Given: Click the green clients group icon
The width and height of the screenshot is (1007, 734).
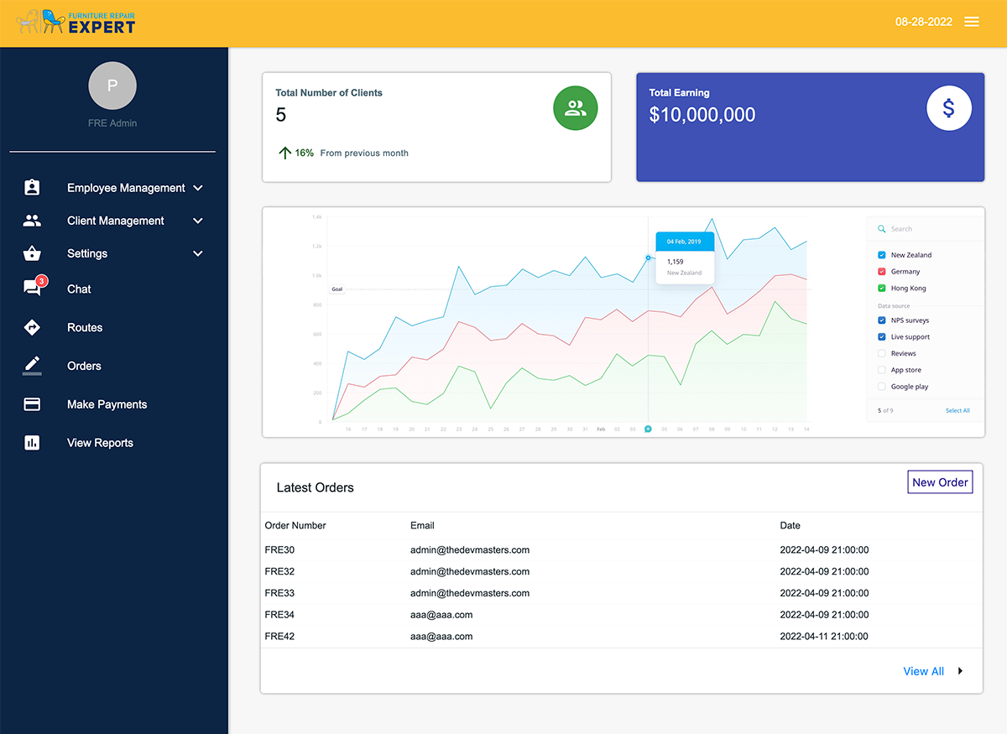Looking at the screenshot, I should (575, 108).
